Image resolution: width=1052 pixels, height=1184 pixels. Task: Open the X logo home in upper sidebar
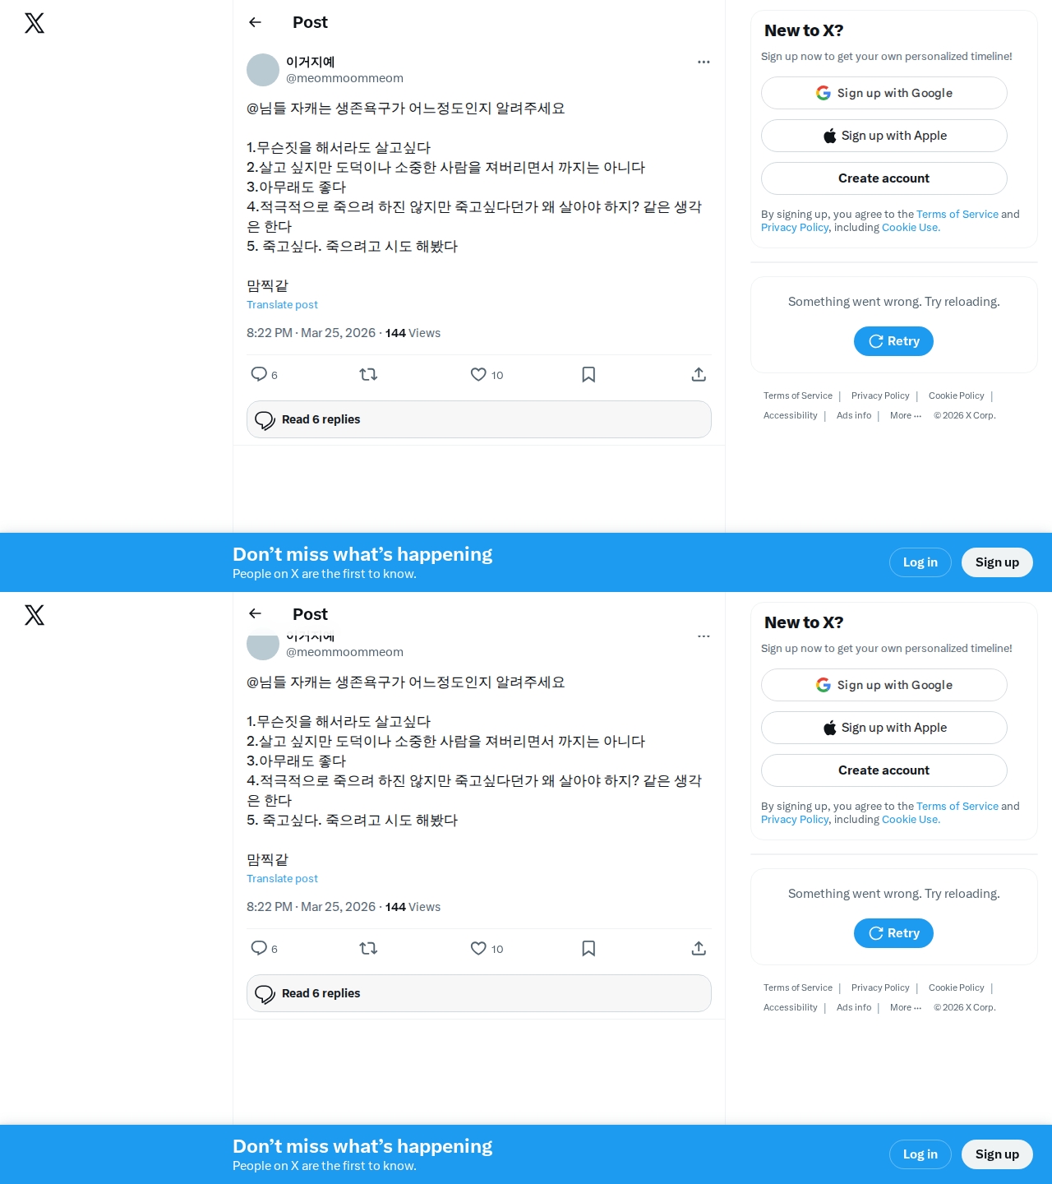[35, 23]
